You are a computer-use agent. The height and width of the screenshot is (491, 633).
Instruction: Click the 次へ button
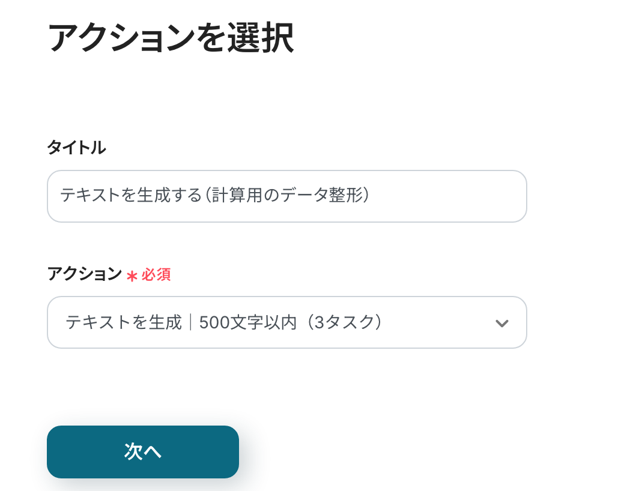(x=143, y=452)
